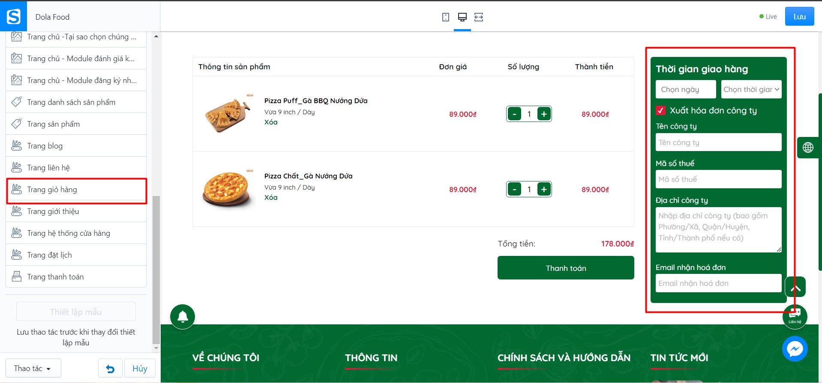Image resolution: width=822 pixels, height=383 pixels.
Task: Uncheck Xuất hóa đơn công ty checkbox
Action: [x=661, y=110]
